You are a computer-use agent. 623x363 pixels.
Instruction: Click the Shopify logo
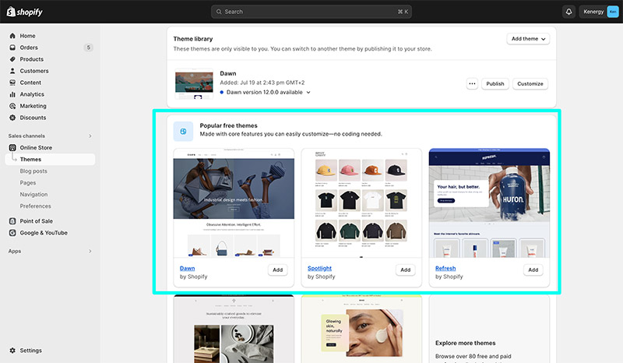coord(24,12)
